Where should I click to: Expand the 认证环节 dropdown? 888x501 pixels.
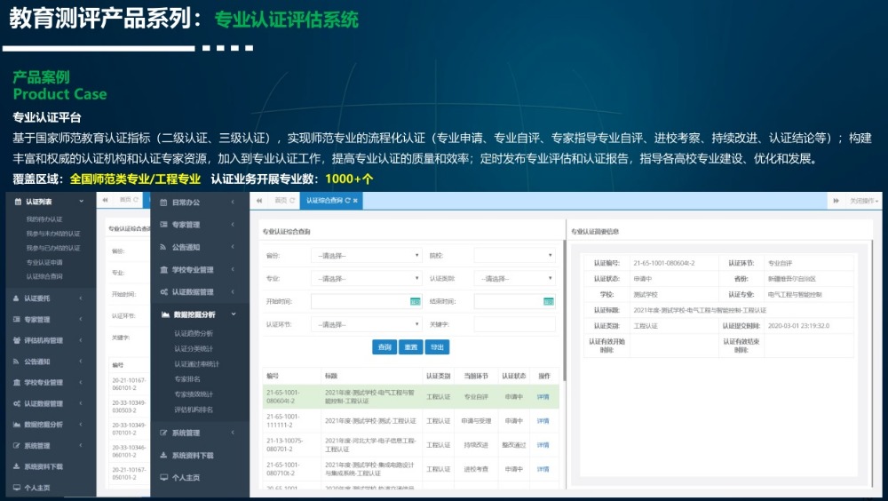click(x=366, y=324)
